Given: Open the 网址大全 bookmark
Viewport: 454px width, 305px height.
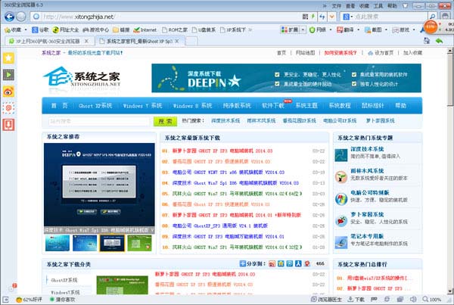Looking at the screenshot, I should pos(71,28).
